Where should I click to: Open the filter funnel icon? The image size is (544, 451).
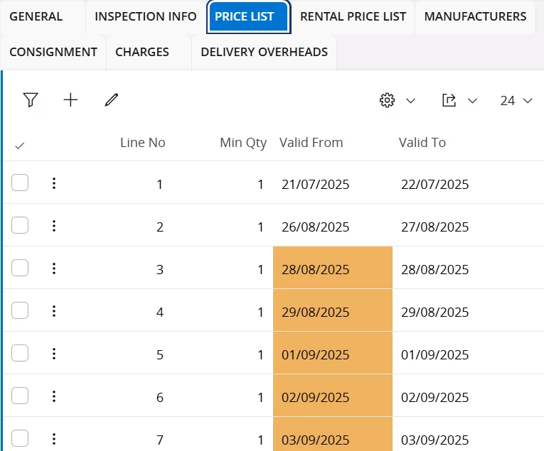tap(30, 100)
